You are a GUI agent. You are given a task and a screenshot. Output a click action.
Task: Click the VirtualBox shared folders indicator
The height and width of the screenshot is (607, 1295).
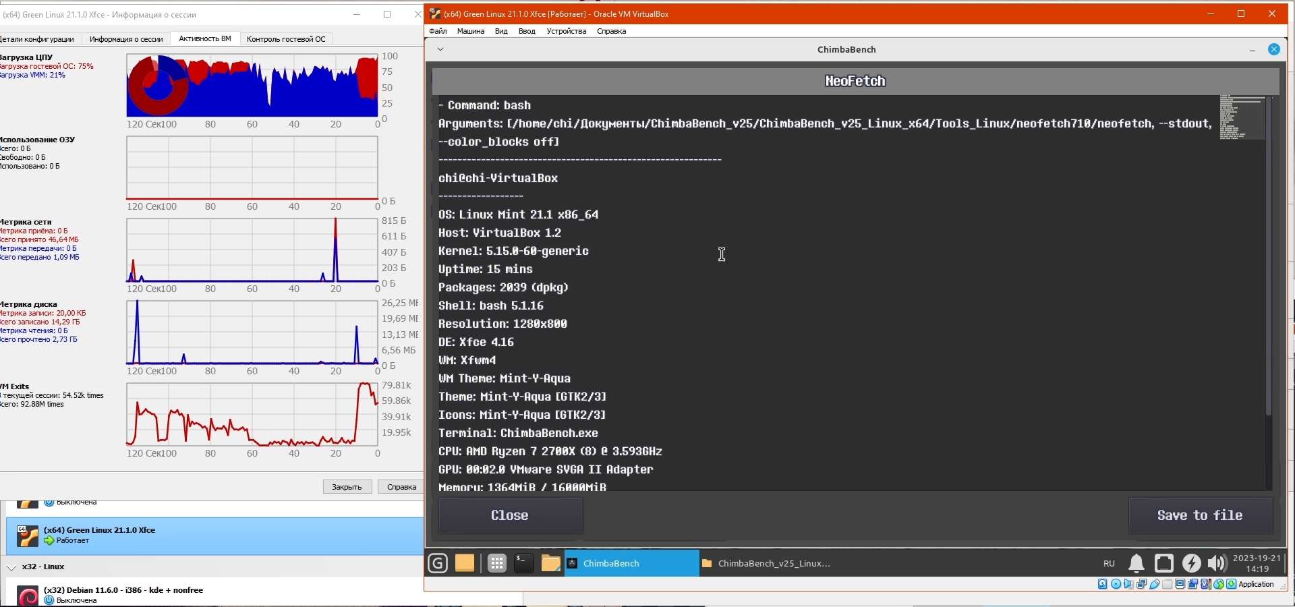click(x=1168, y=584)
